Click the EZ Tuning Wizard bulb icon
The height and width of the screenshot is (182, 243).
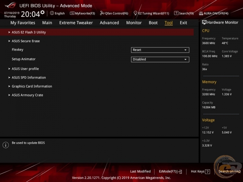tap(135, 13)
